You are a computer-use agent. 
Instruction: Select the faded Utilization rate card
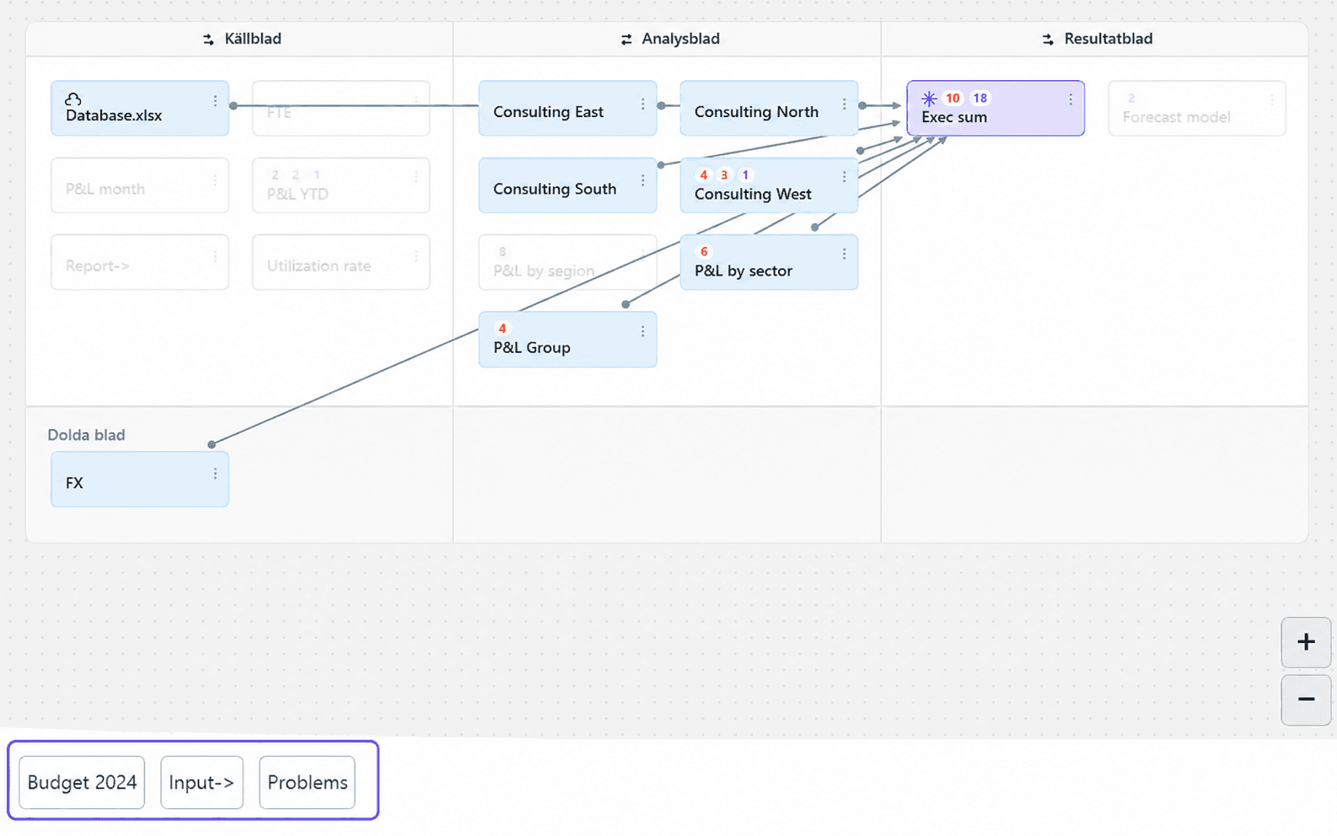coord(341,262)
